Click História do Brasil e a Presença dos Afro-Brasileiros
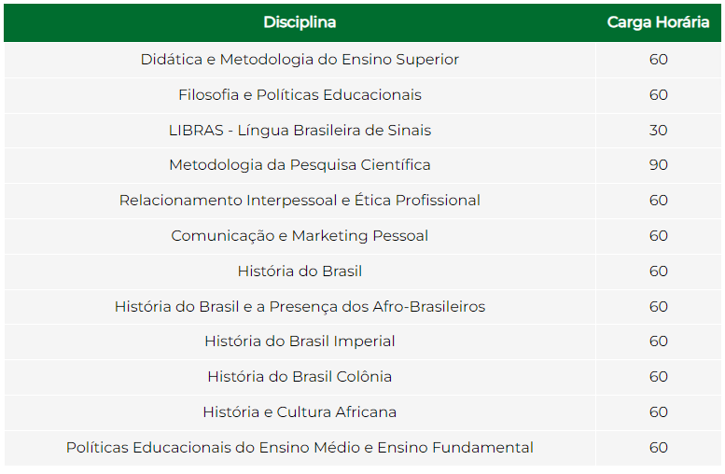The height and width of the screenshot is (474, 725). pyautogui.click(x=300, y=307)
